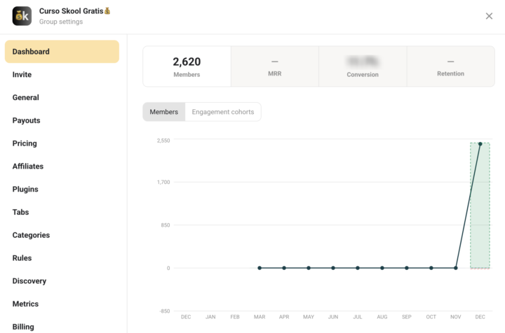Screen dimensions: 505x333
Task: Click the -850 y-axis label
Action: pos(164,311)
